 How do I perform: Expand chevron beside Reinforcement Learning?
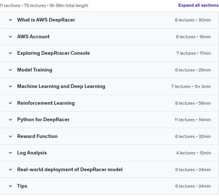tap(10, 103)
